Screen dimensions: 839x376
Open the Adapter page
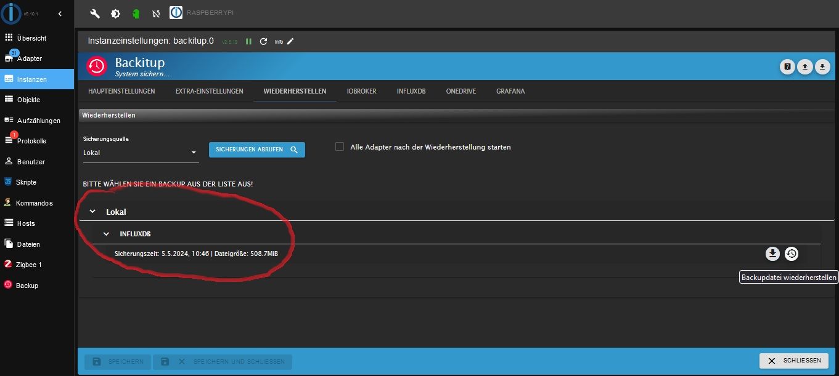coord(37,58)
